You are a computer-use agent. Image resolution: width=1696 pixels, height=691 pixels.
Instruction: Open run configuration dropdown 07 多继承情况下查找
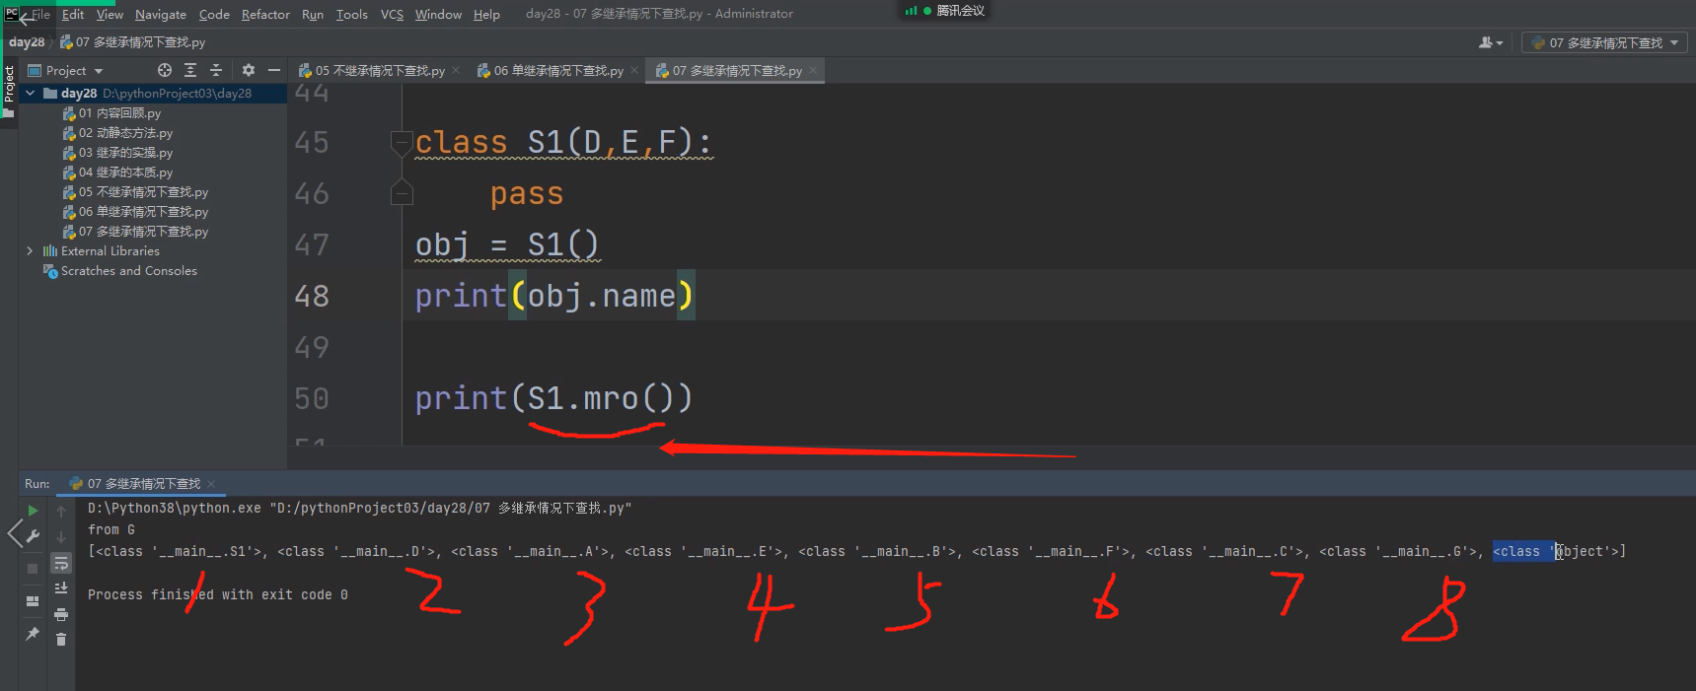pyautogui.click(x=1604, y=42)
